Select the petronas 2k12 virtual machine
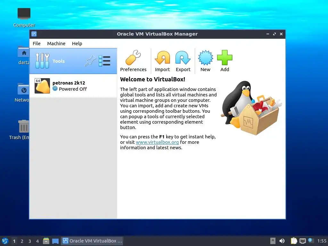The image size is (328, 246). point(73,86)
